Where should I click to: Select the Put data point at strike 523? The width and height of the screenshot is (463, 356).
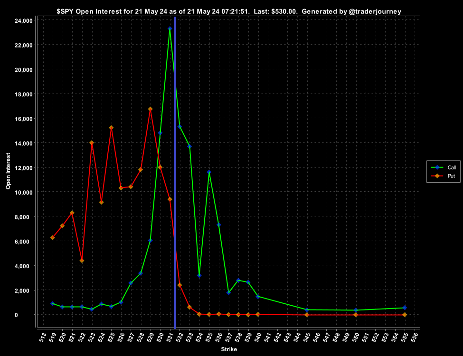point(92,143)
